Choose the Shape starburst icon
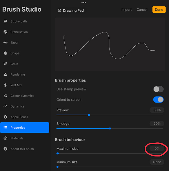The width and height of the screenshot is (169, 171). pyautogui.click(x=5, y=53)
